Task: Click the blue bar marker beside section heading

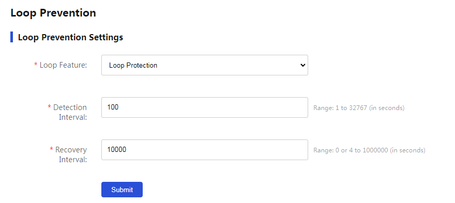Action: point(11,37)
